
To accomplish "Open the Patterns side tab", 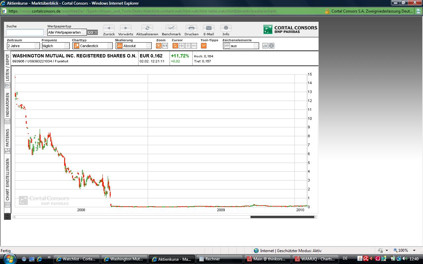I will 8,138.
